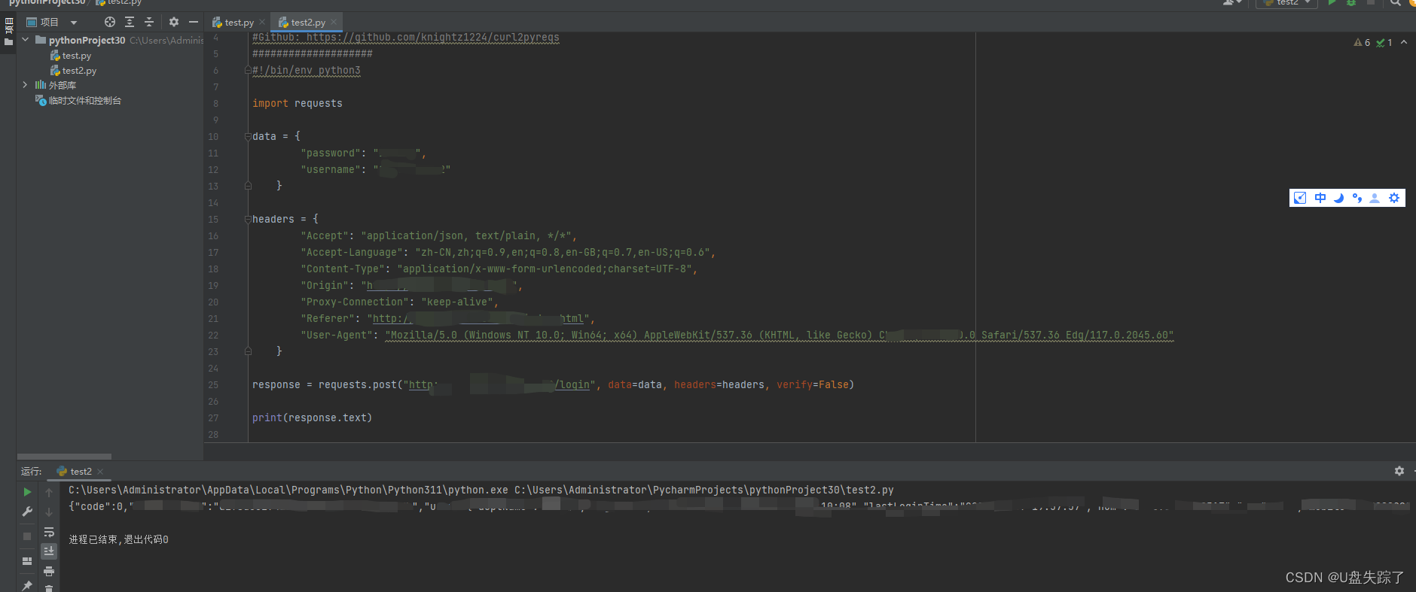Image resolution: width=1416 pixels, height=592 pixels.
Task: Switch to the test2.py editor tab
Action: (308, 23)
